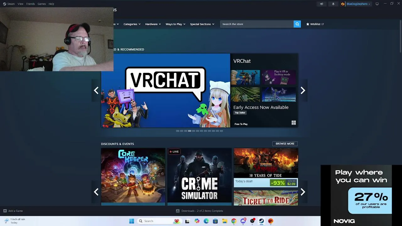Viewport: 402px width, 226px height.
Task: Open the Steam menu
Action: point(11,4)
